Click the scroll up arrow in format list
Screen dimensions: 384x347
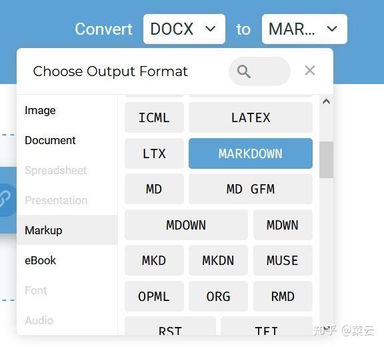tap(326, 101)
